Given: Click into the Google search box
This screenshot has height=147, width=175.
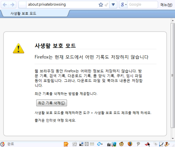Looking at the screenshot, I should click(142, 5).
